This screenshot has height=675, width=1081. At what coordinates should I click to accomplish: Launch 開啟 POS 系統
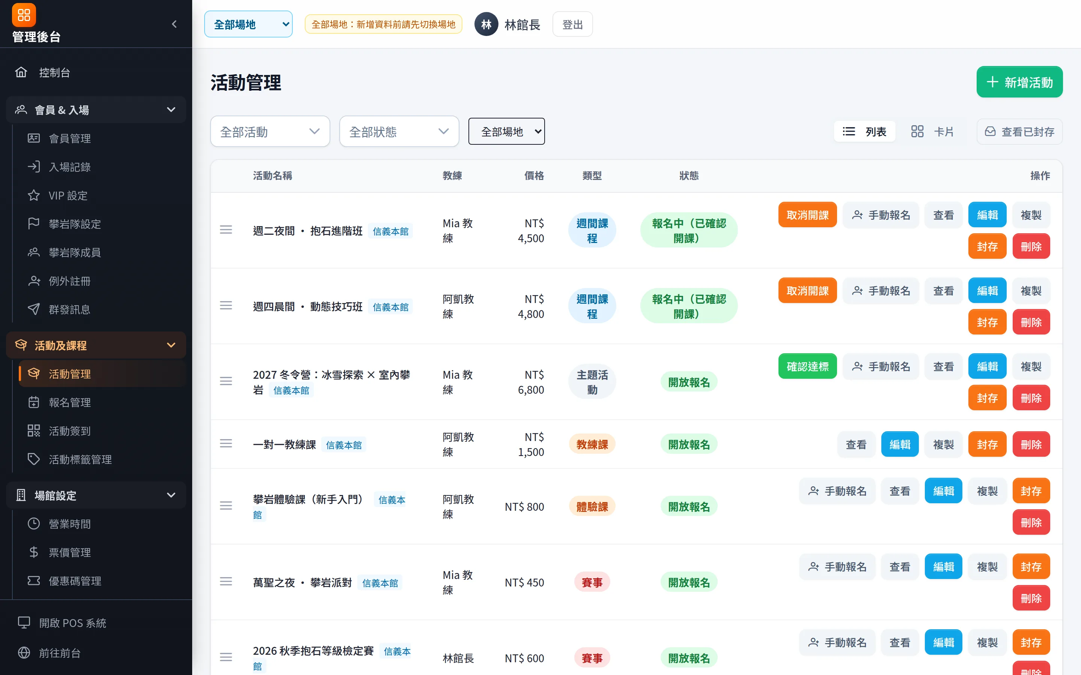point(96,623)
